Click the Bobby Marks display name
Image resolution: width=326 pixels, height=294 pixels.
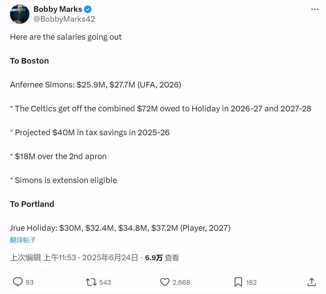click(x=58, y=9)
